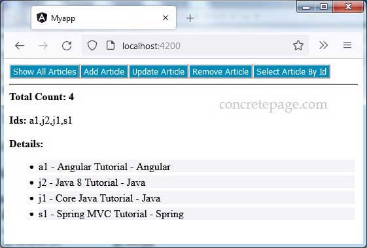Click the Remove Article button
367x248 pixels.
220,71
